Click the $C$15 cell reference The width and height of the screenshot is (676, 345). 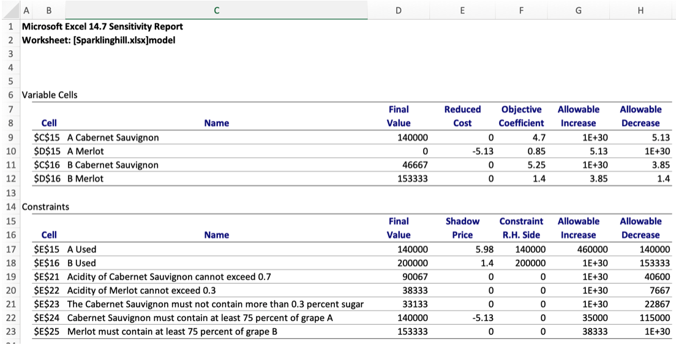[47, 138]
